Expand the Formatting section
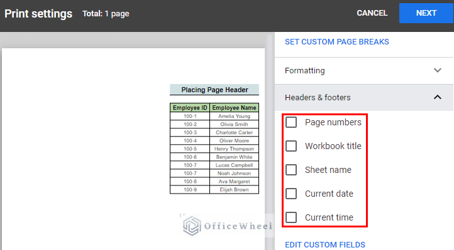Image resolution: width=454 pixels, height=250 pixels. click(x=364, y=71)
